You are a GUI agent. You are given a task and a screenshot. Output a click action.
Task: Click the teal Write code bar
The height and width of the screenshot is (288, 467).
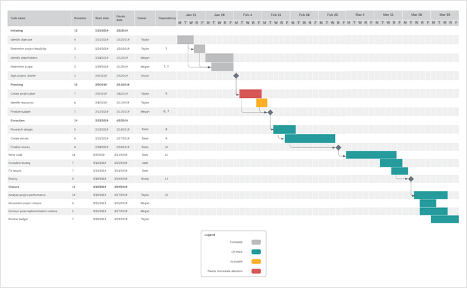pyautogui.click(x=371, y=155)
